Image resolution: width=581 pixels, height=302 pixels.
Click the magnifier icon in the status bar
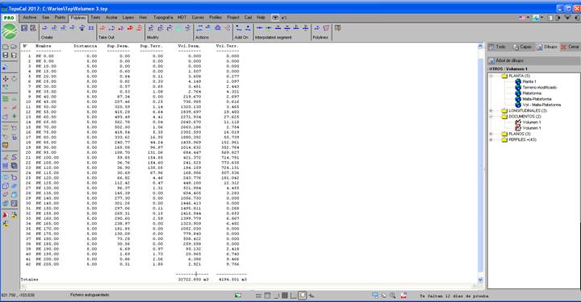(393, 296)
